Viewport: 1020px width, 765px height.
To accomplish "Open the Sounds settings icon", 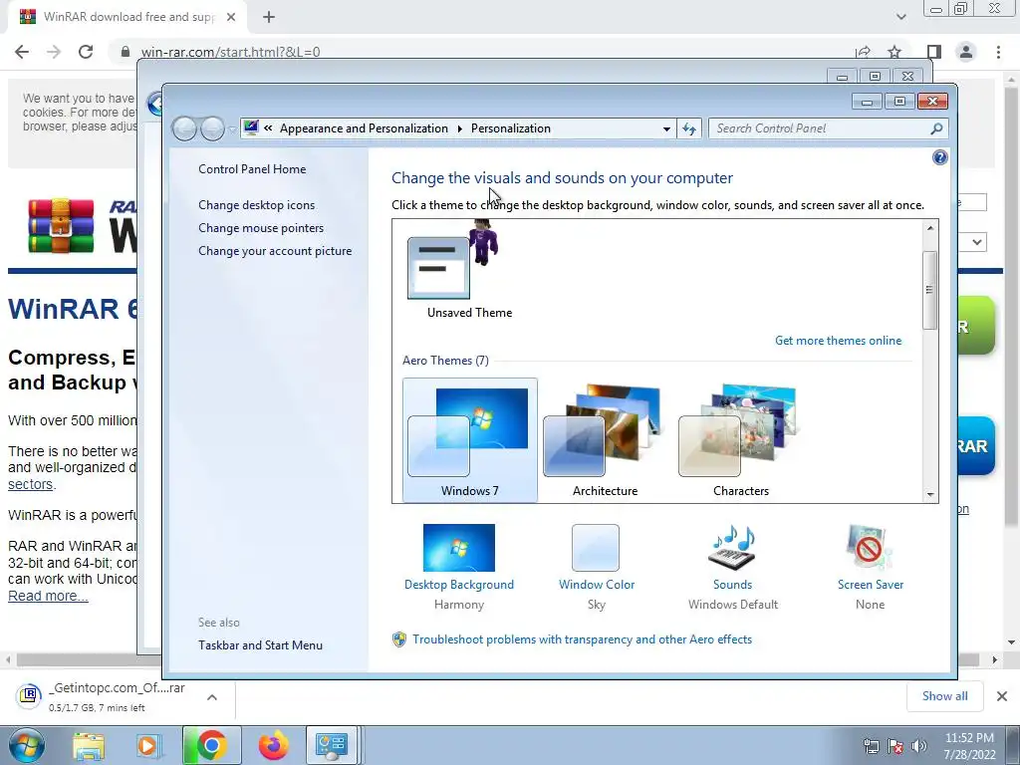I will [x=732, y=548].
